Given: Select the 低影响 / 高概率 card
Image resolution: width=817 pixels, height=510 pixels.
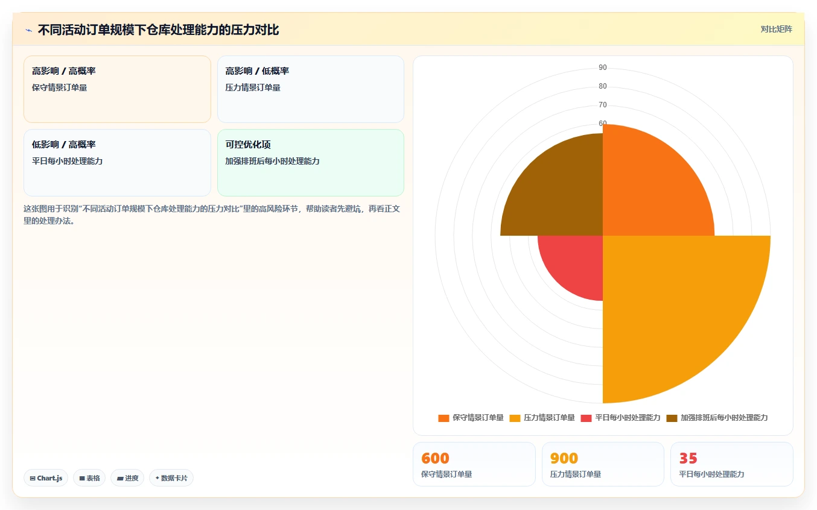Looking at the screenshot, I should click(117, 163).
